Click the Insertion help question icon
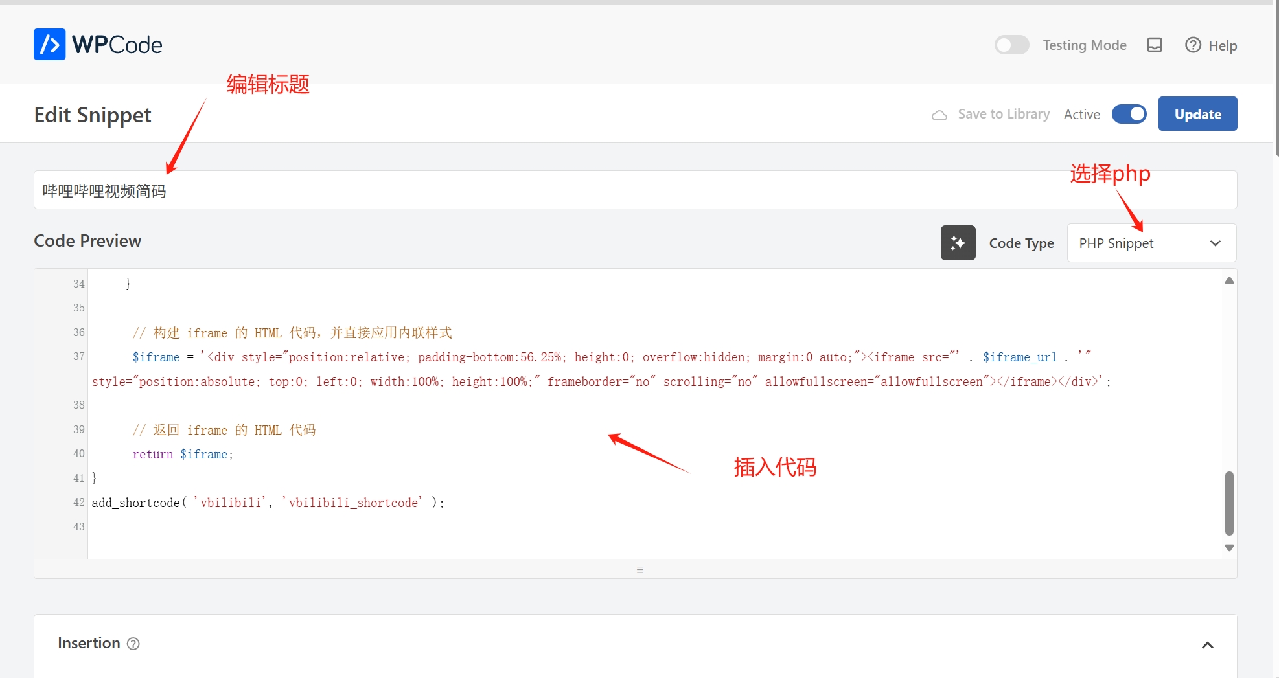The image size is (1279, 678). pyautogui.click(x=133, y=644)
